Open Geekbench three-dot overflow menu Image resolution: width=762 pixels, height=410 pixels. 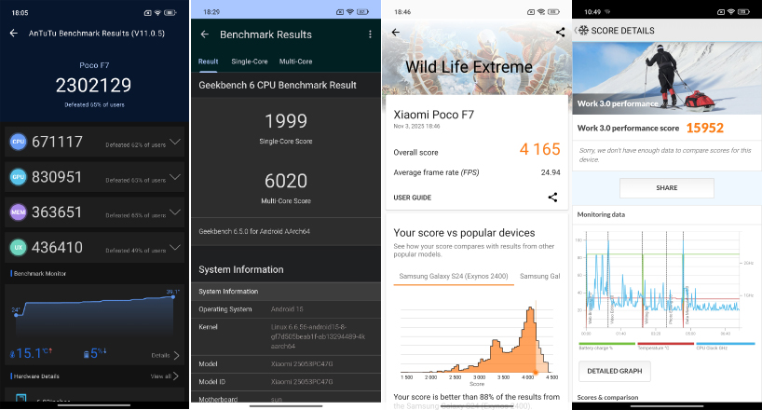tap(370, 34)
